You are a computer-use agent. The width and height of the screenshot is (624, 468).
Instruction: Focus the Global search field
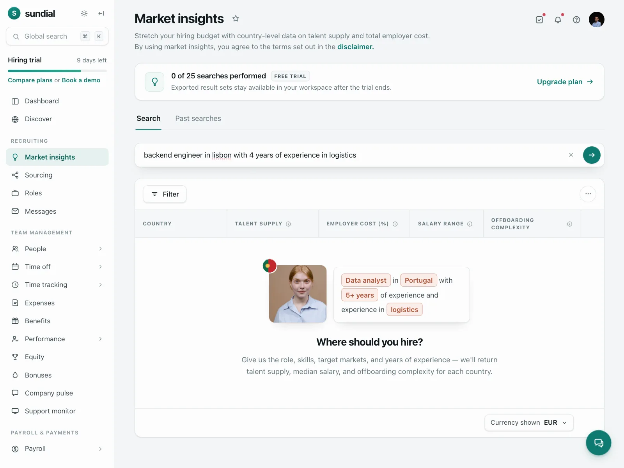57,36
